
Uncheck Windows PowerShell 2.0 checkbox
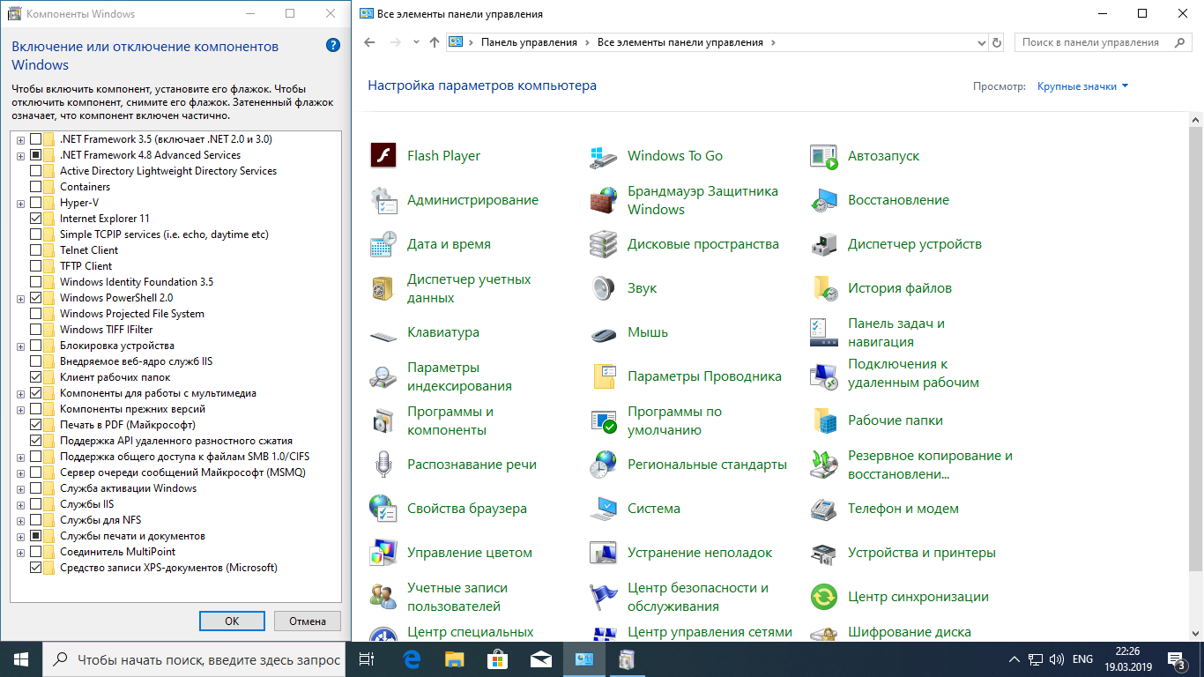point(35,298)
